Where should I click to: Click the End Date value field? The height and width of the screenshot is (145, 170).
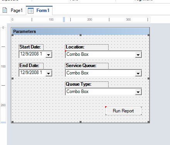click(x=32, y=73)
